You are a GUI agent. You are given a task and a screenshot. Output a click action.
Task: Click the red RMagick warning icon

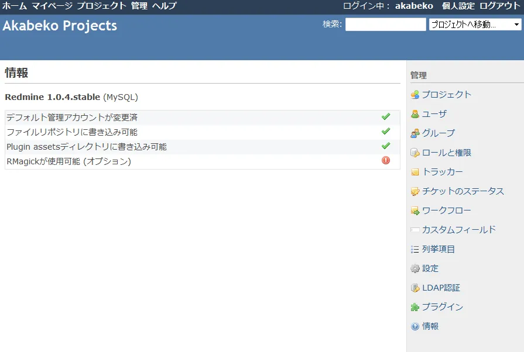386,161
